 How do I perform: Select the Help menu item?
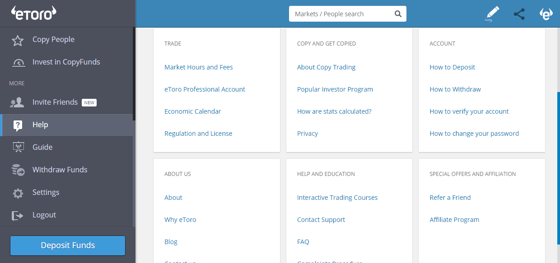(x=67, y=125)
